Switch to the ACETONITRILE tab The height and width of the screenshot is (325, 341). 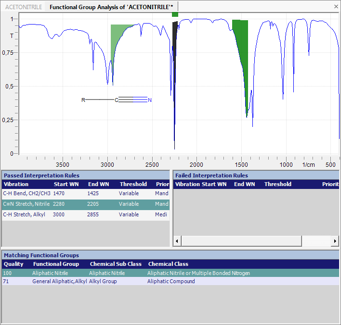click(x=24, y=7)
